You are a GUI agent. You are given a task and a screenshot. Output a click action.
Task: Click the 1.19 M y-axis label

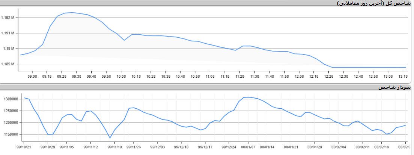9,49
